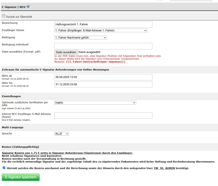Click into Bedingung individuell field
The width and height of the screenshot is (218, 186).
point(103,46)
